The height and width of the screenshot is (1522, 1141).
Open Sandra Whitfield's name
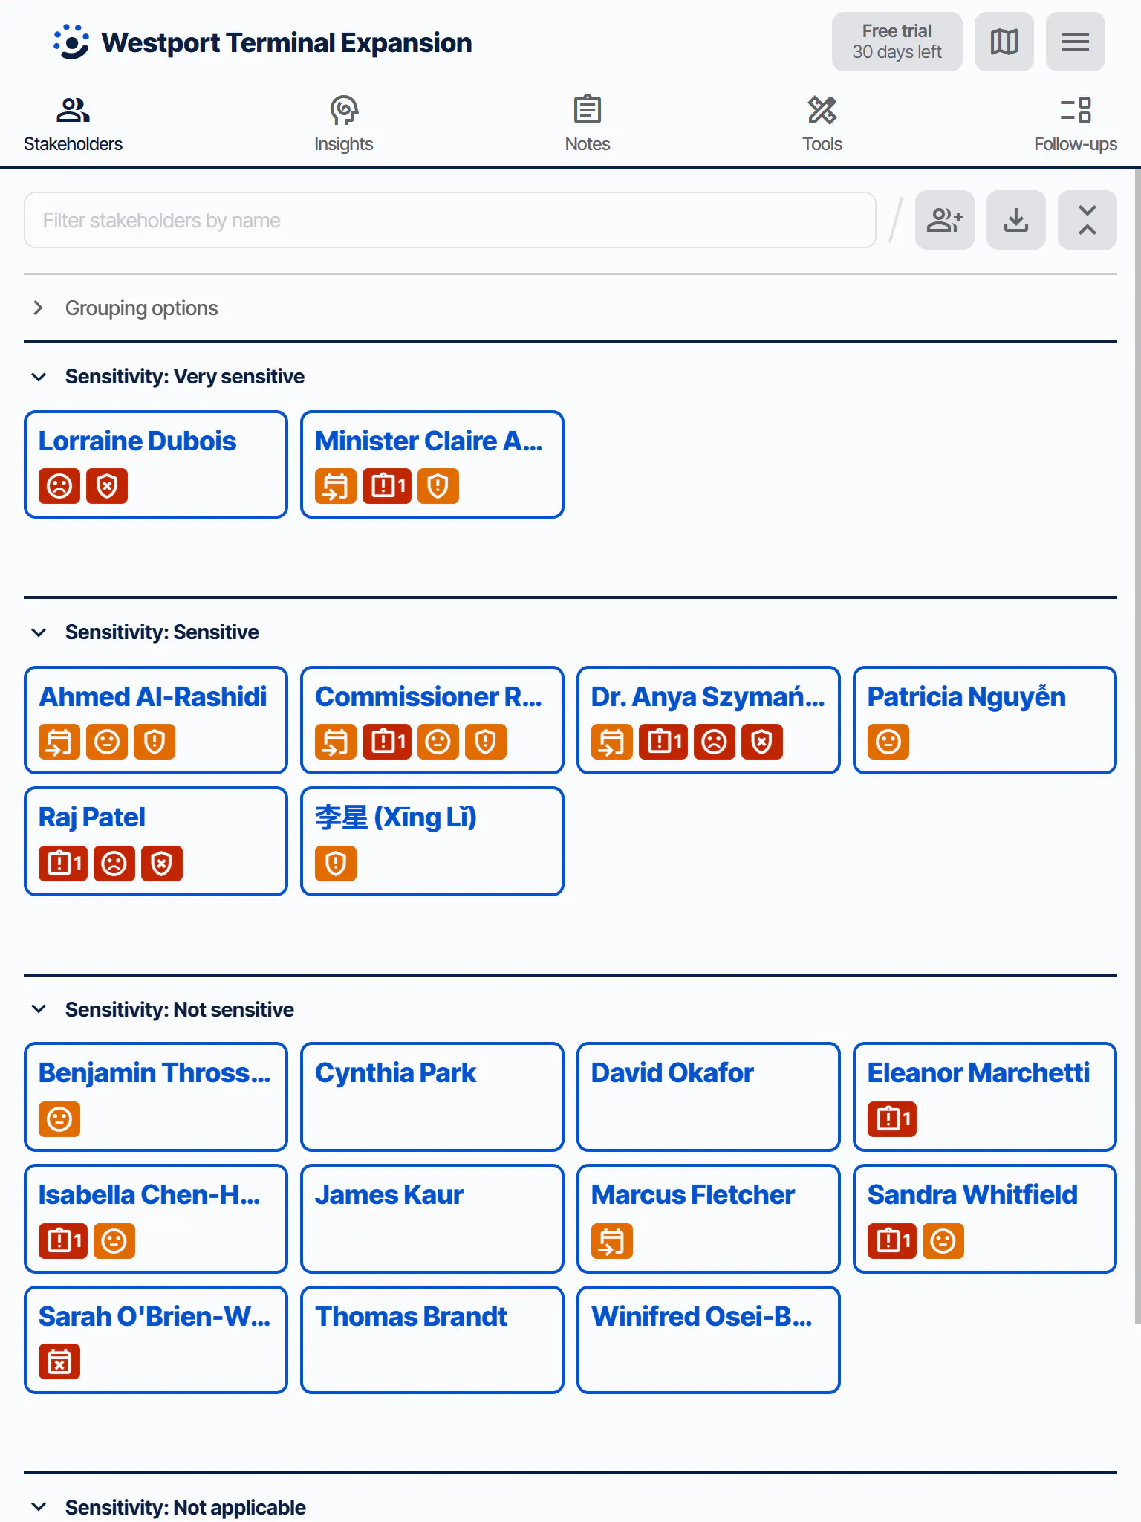pyautogui.click(x=972, y=1195)
